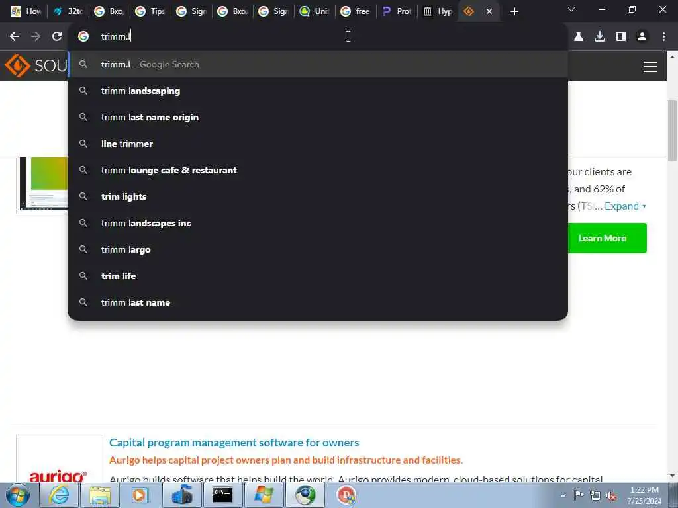
Task: Open the command prompt taskbar icon
Action: [x=222, y=495]
